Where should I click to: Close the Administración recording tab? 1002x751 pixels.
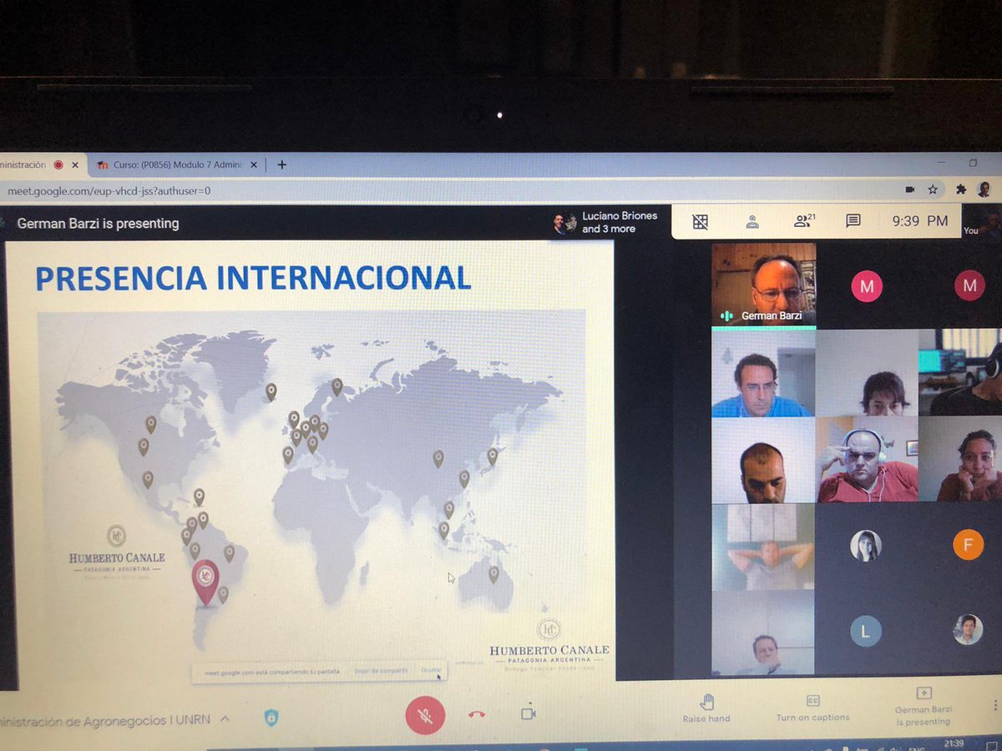click(x=75, y=165)
